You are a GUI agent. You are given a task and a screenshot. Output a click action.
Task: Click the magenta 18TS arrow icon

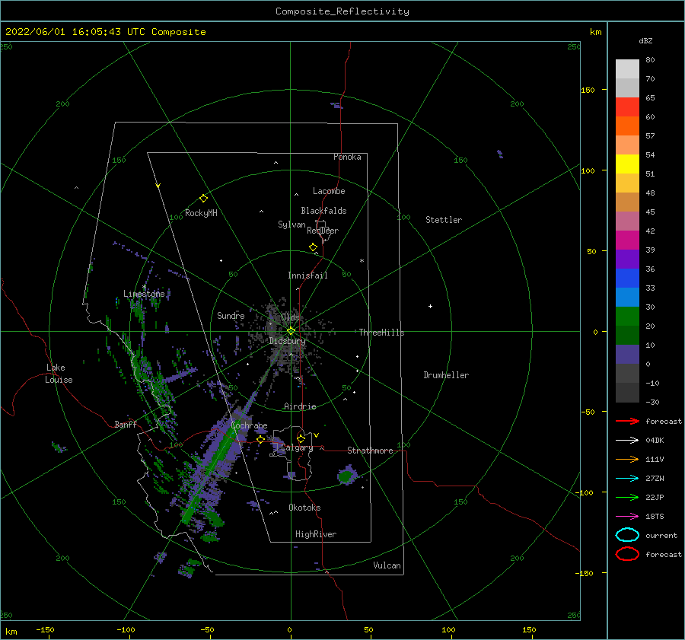(x=627, y=517)
